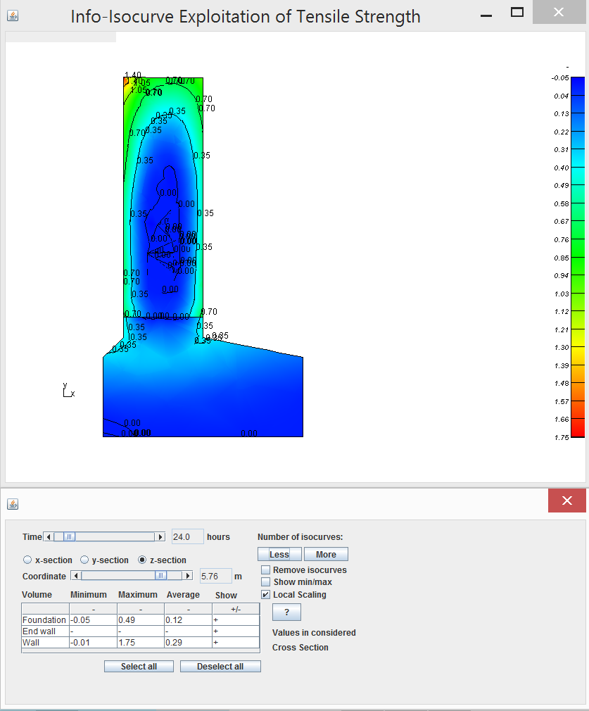
Task: Toggle the +/- Show header cell
Action: [x=236, y=609]
